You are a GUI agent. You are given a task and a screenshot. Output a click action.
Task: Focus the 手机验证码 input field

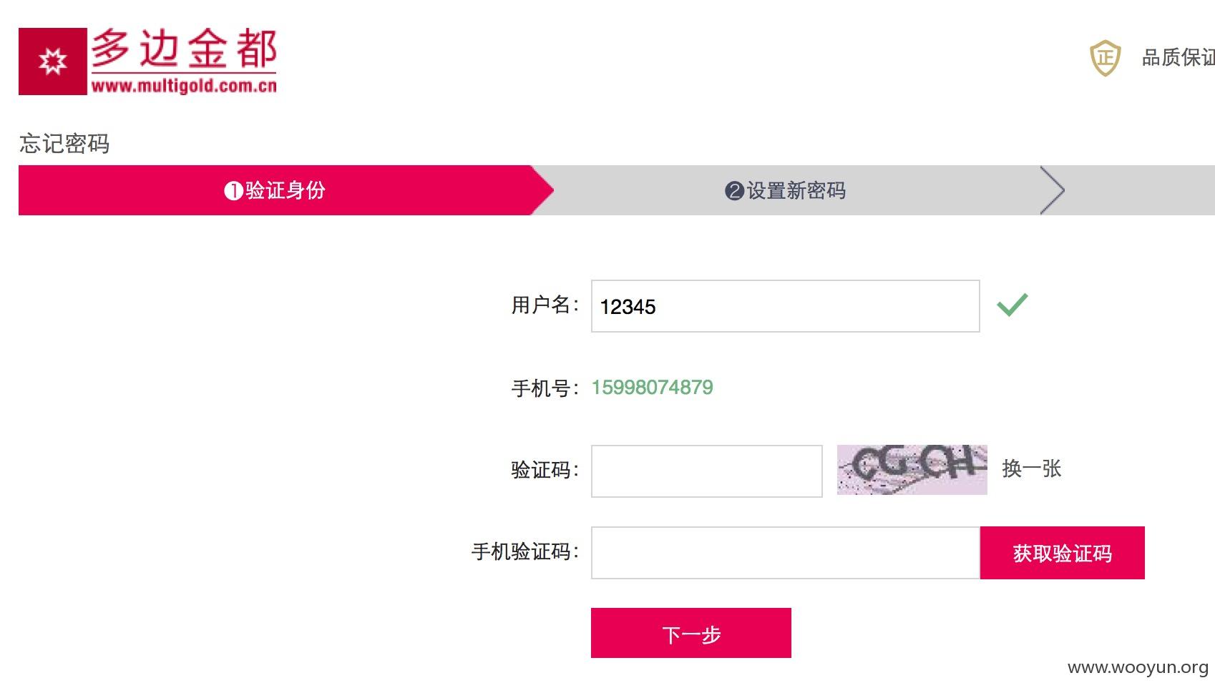(785, 553)
